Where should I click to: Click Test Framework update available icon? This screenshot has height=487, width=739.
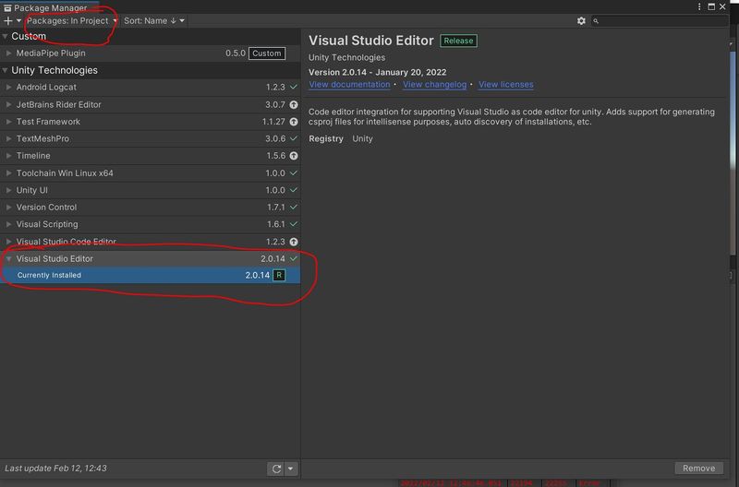pyautogui.click(x=294, y=122)
